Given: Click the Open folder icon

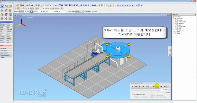Looking at the screenshot, I should tap(18, 5).
